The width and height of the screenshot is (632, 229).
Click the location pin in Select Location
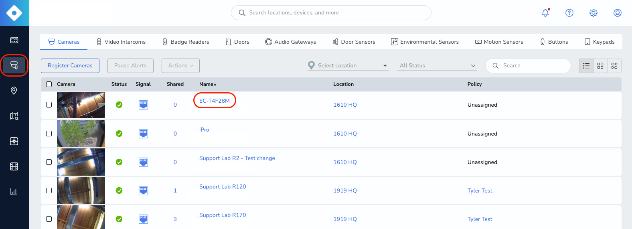coord(311,65)
